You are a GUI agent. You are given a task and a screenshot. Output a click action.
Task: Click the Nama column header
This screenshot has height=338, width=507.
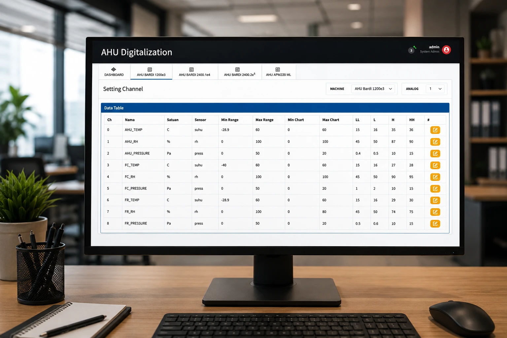click(x=130, y=120)
